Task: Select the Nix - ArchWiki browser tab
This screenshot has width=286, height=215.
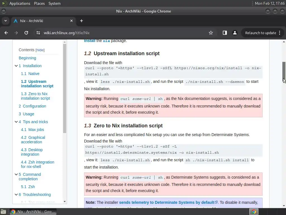Action: pos(43,21)
